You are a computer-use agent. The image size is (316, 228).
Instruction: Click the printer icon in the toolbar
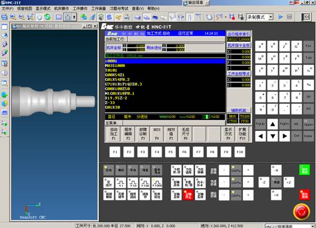click(126, 17)
